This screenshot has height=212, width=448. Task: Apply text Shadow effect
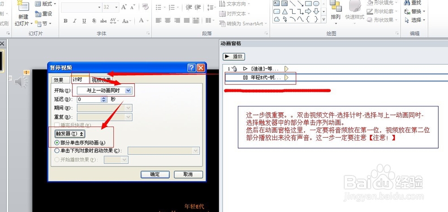pyautogui.click(x=94, y=21)
